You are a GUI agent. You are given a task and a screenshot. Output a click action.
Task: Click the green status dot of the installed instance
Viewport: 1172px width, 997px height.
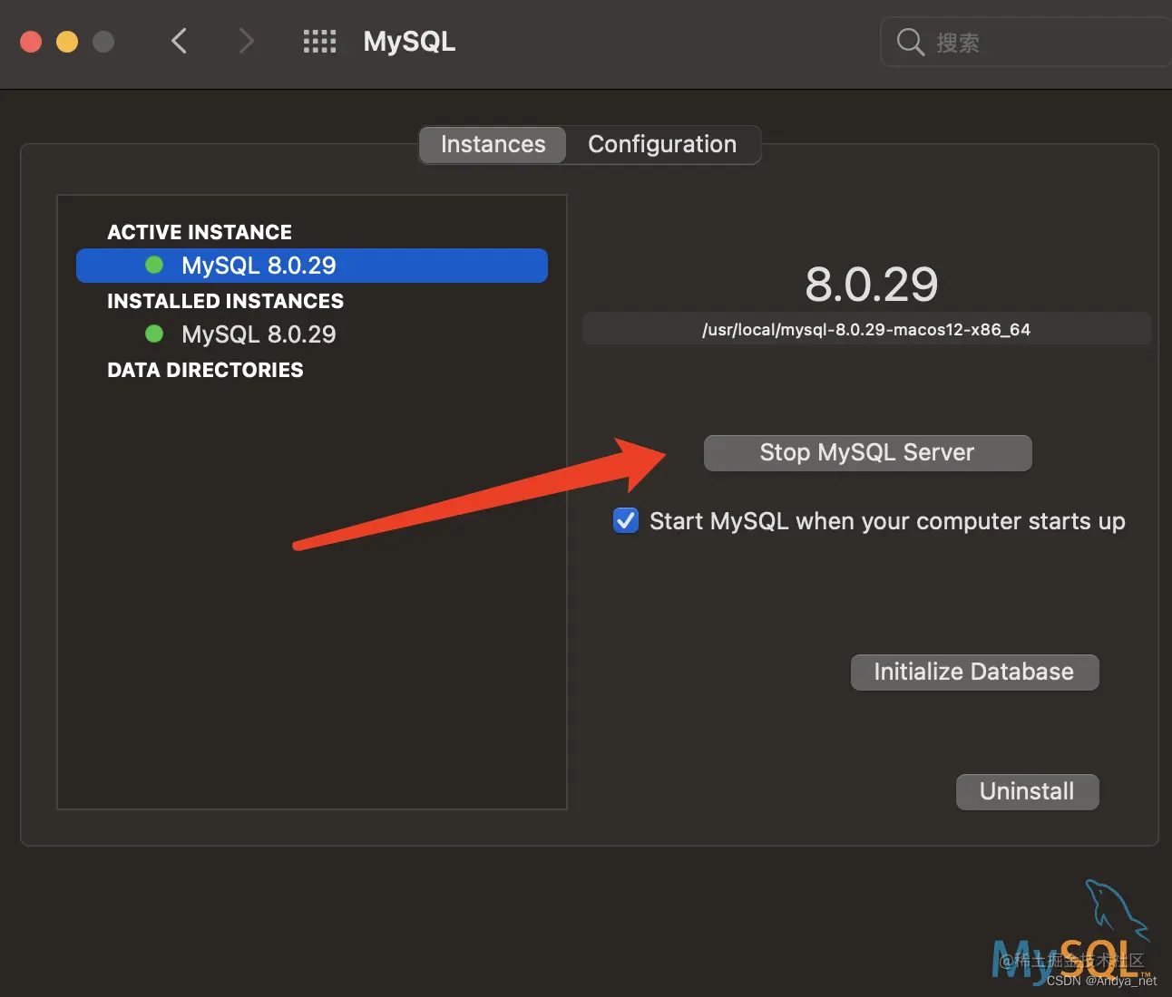pyautogui.click(x=154, y=334)
